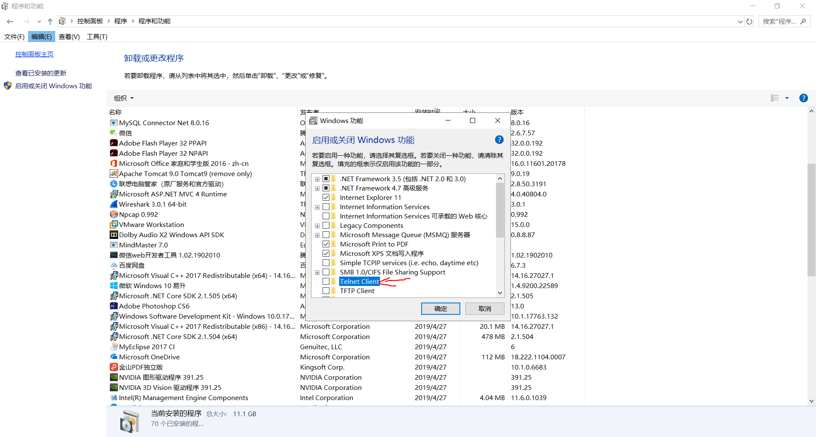Enable Internet Information Services checkbox

click(326, 207)
